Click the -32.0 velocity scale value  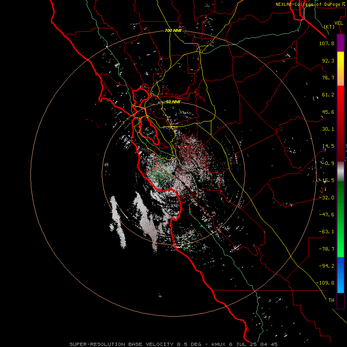(x=327, y=198)
